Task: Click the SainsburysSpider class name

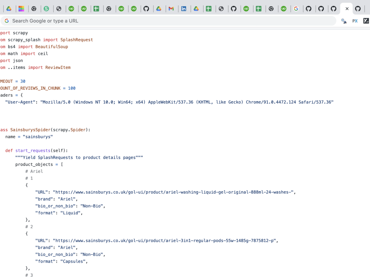Action: 30,130
